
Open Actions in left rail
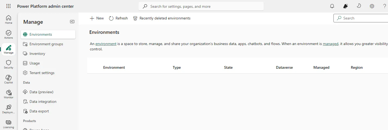click(x=9, y=34)
